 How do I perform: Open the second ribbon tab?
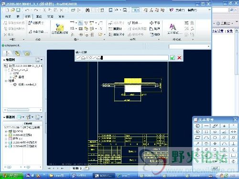coord(18,17)
